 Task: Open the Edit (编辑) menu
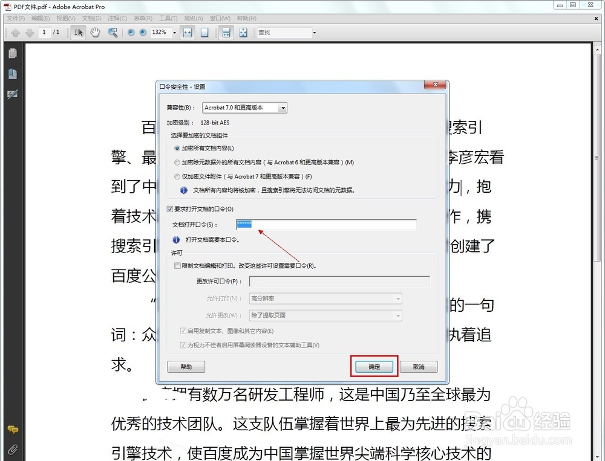(x=41, y=18)
